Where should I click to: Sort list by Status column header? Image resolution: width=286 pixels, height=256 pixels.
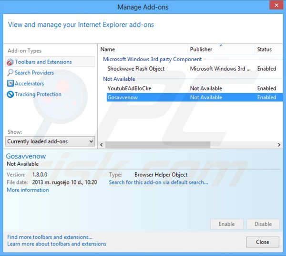(268, 49)
